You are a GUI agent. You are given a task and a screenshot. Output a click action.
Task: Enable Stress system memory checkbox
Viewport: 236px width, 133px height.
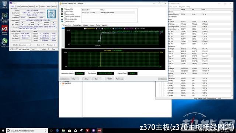click(x=65, y=17)
